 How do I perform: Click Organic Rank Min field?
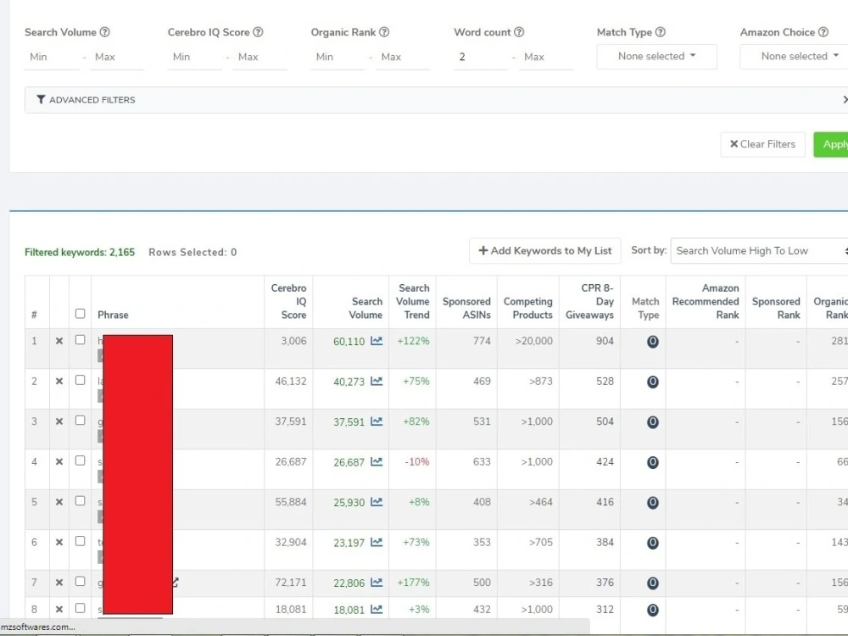tap(338, 57)
